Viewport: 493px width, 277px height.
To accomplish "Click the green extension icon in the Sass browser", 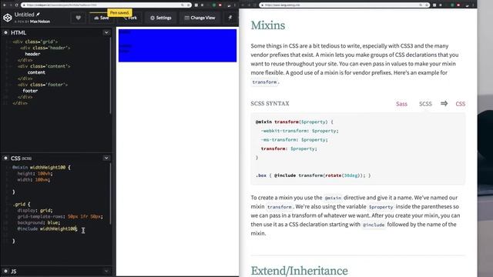I will click(x=452, y=5).
